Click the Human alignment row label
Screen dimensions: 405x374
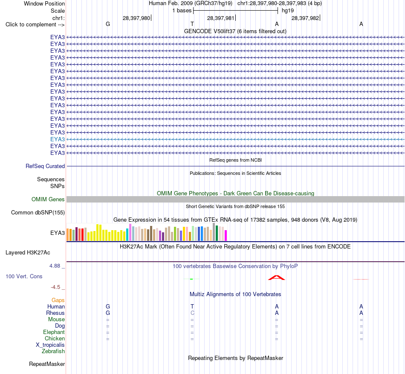(x=56, y=307)
